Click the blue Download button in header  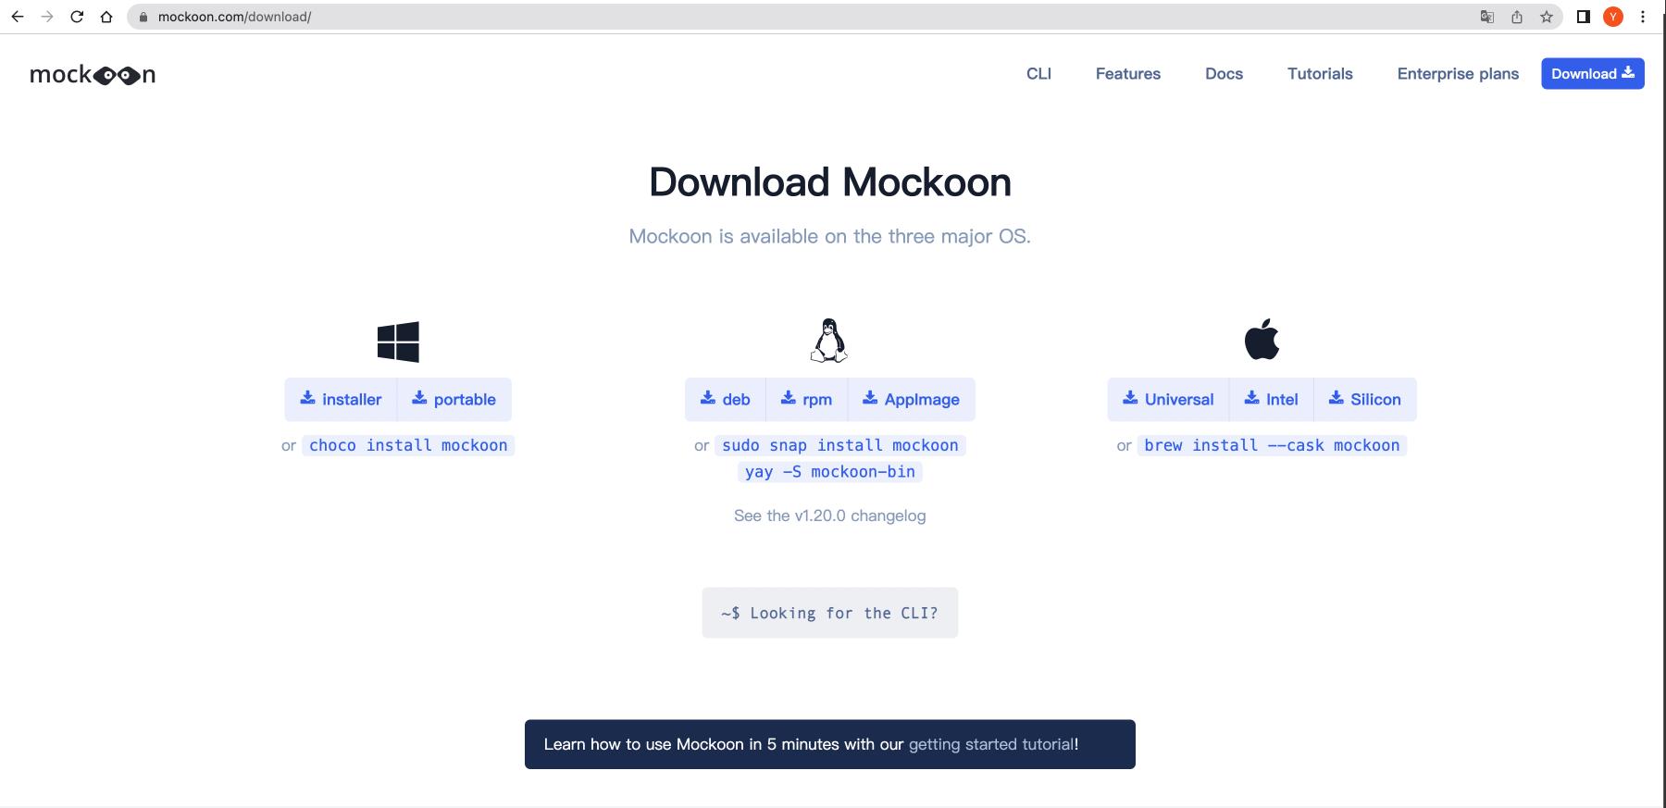click(1593, 74)
